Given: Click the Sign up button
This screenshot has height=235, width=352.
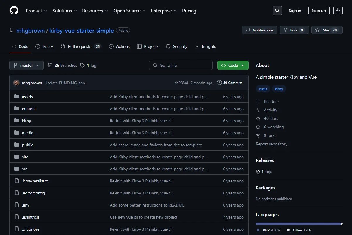Looking at the screenshot, I should tap(319, 11).
